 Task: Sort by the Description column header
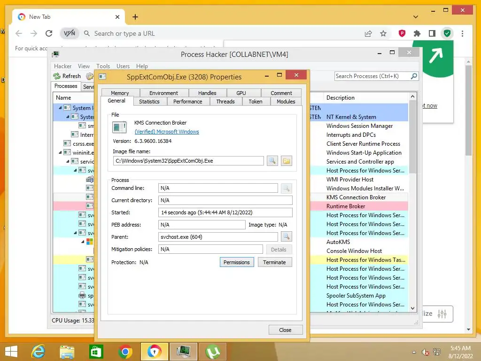point(366,98)
